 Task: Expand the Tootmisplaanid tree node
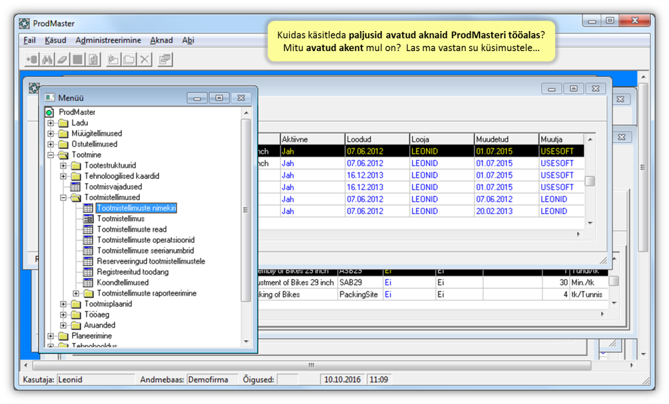click(x=63, y=304)
